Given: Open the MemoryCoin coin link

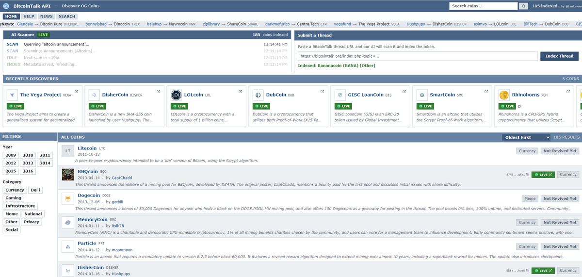Looking at the screenshot, I should tap(93, 219).
